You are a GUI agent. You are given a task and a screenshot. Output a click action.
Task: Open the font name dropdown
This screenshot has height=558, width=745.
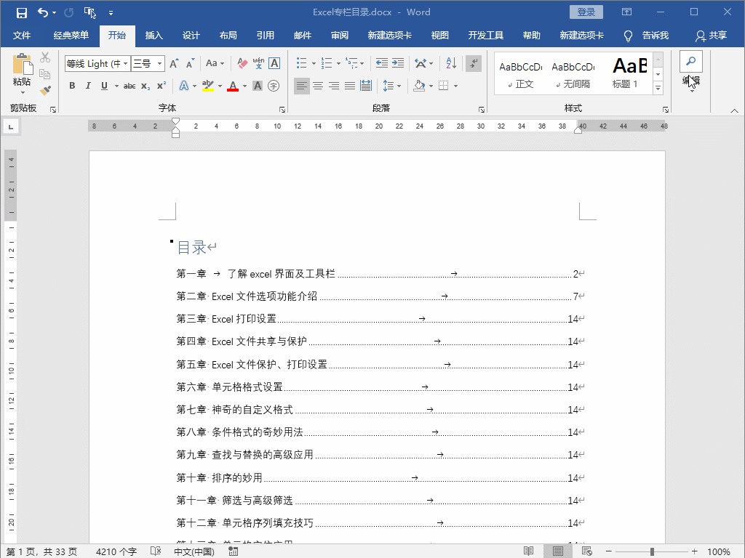tap(125, 64)
